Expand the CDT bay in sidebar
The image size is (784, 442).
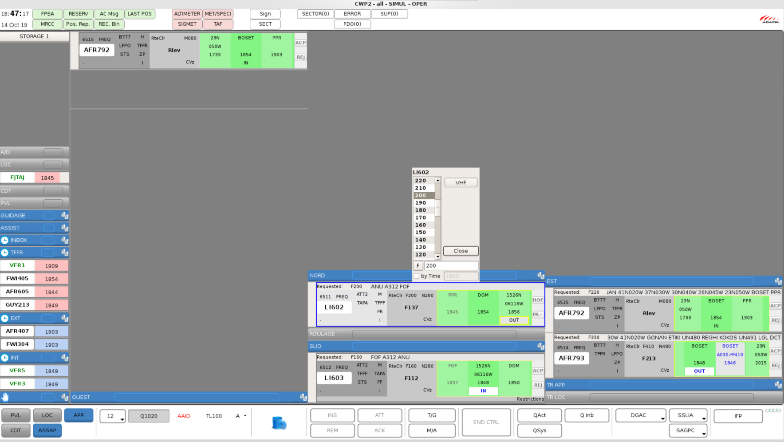(x=35, y=191)
